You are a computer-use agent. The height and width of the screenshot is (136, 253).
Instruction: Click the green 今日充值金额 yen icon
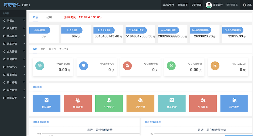tap(171, 66)
